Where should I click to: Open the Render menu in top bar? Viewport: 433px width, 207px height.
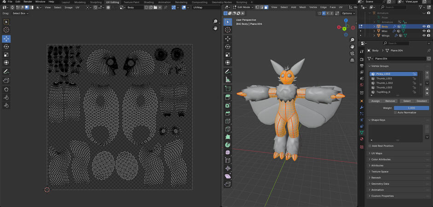coord(28,2)
